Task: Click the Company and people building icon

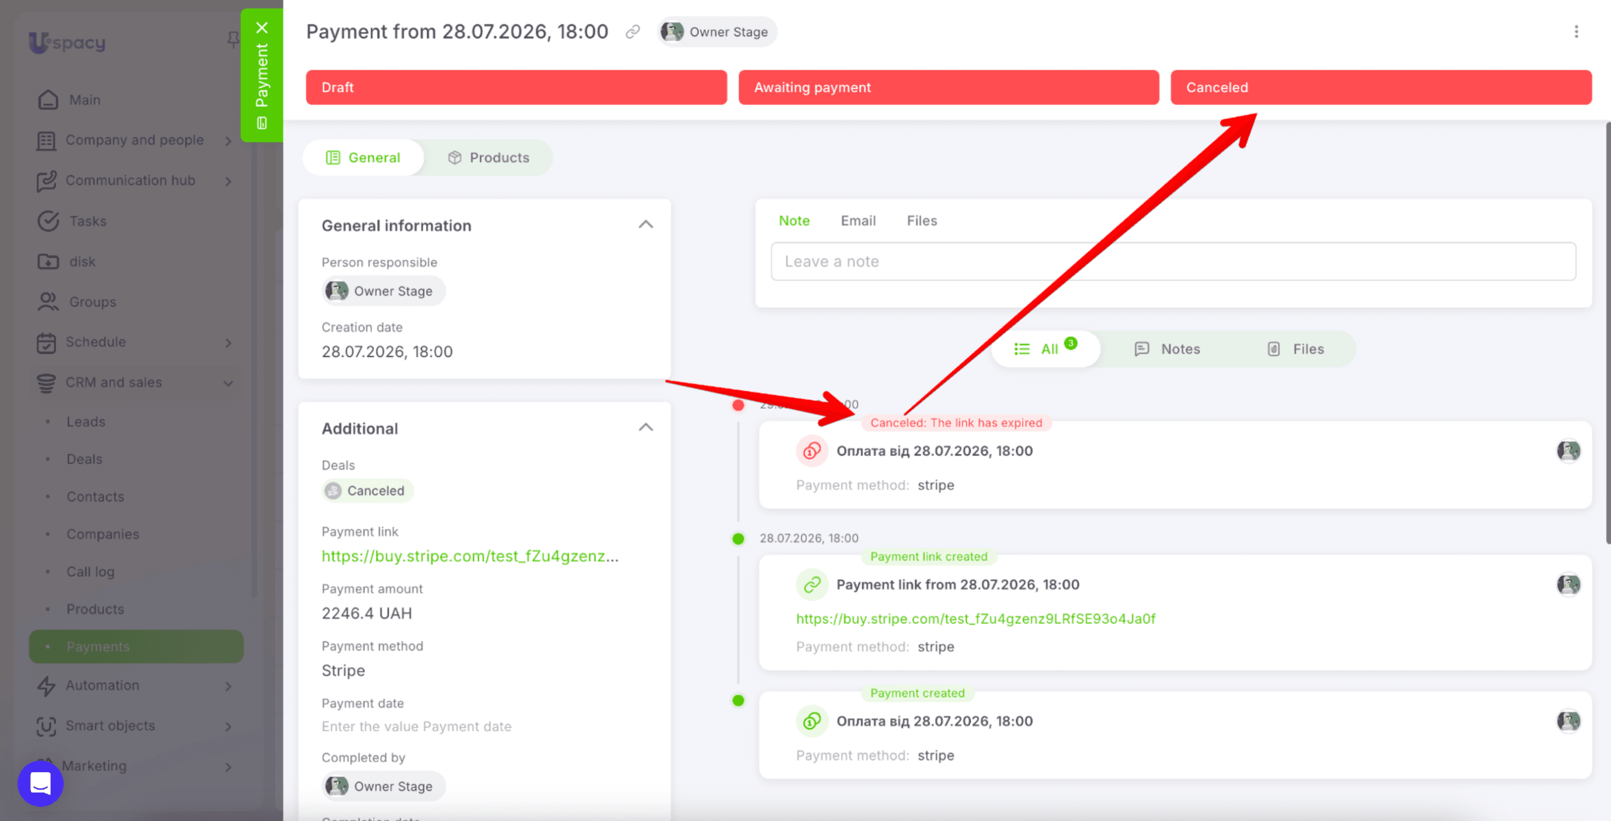Action: pos(45,141)
